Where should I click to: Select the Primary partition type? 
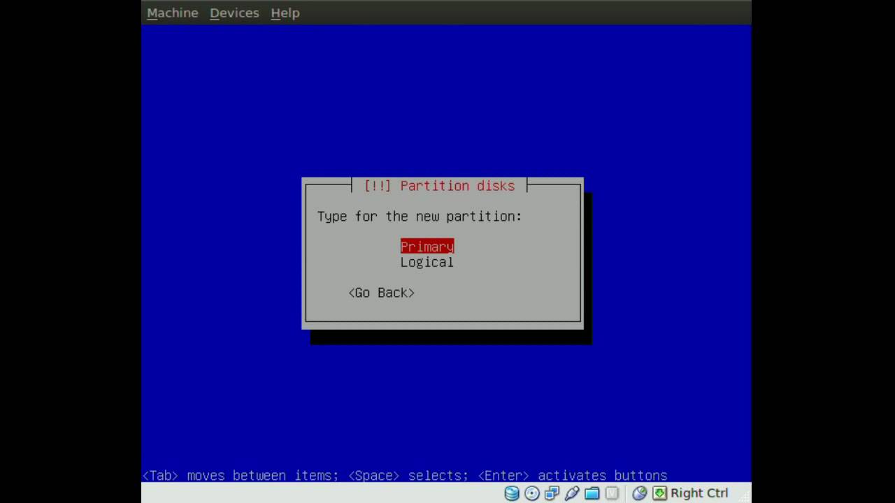(x=427, y=247)
